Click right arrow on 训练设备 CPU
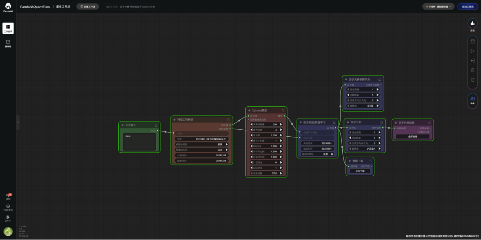 (281, 173)
